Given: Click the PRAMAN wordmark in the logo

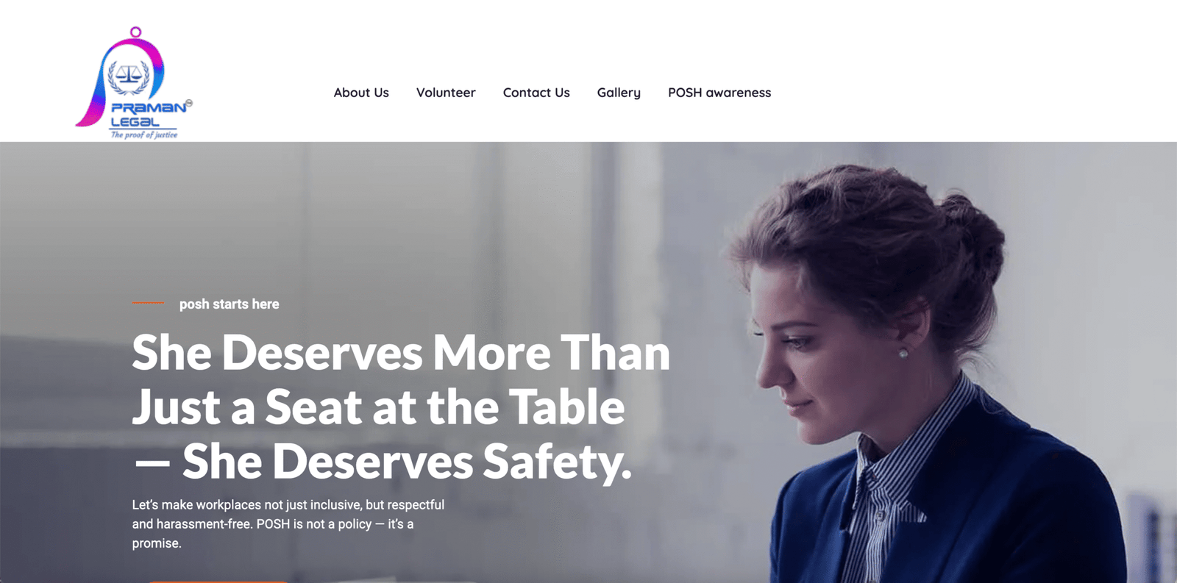Looking at the screenshot, I should pyautogui.click(x=149, y=107).
